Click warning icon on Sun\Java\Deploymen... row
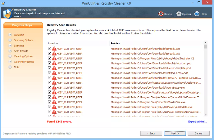This screenshot has height=140, width=214. (54, 83)
